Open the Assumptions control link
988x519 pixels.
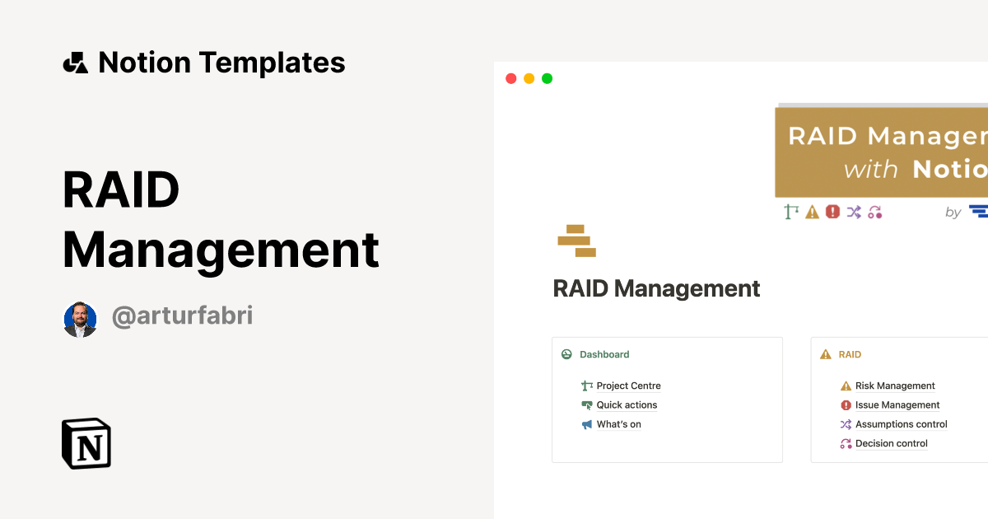coord(901,423)
